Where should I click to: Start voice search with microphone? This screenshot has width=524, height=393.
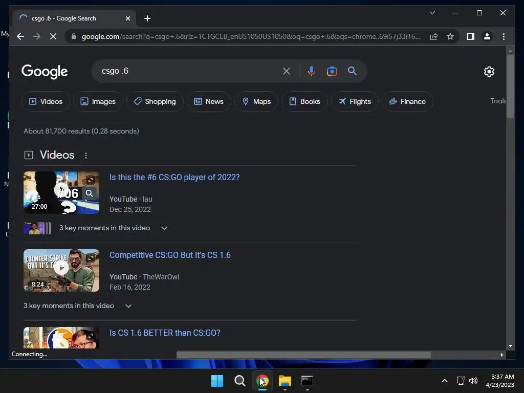pos(311,71)
